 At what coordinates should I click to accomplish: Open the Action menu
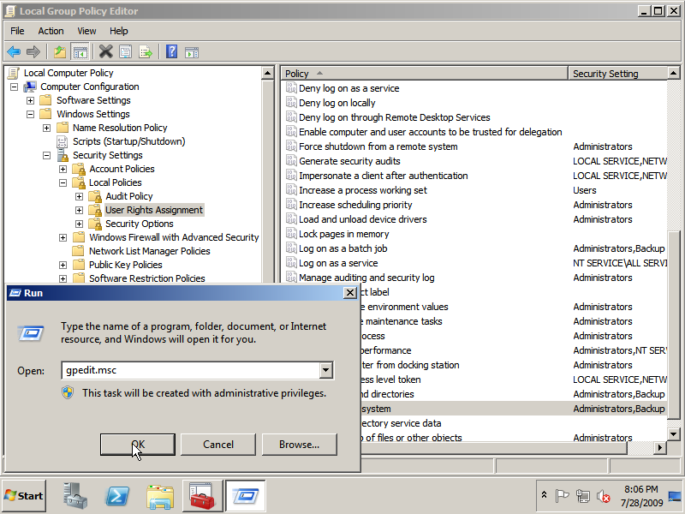pos(51,31)
